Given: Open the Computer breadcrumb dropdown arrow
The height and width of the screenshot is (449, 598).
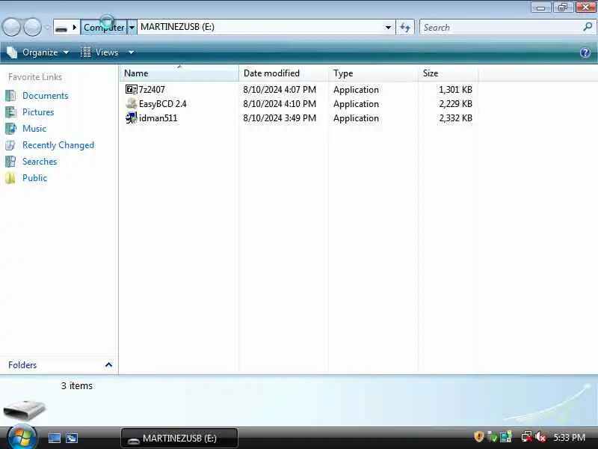Looking at the screenshot, I should [x=132, y=28].
